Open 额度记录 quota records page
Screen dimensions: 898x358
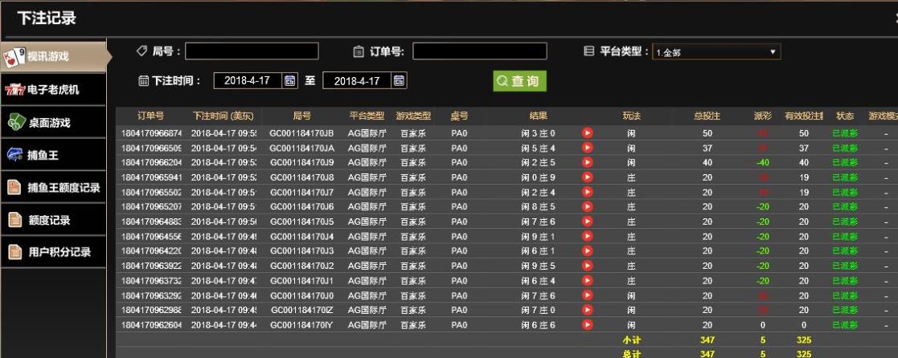53,220
